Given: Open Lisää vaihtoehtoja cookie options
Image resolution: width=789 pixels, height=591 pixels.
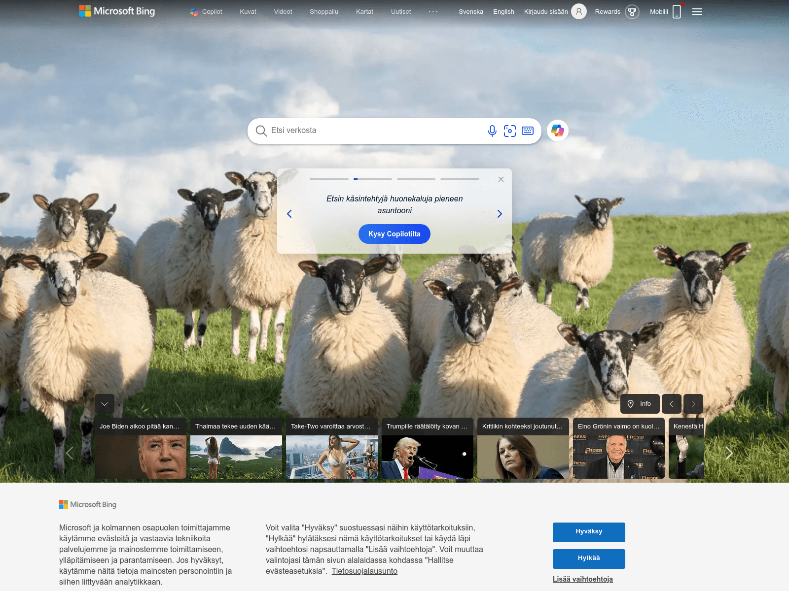Looking at the screenshot, I should click(583, 579).
